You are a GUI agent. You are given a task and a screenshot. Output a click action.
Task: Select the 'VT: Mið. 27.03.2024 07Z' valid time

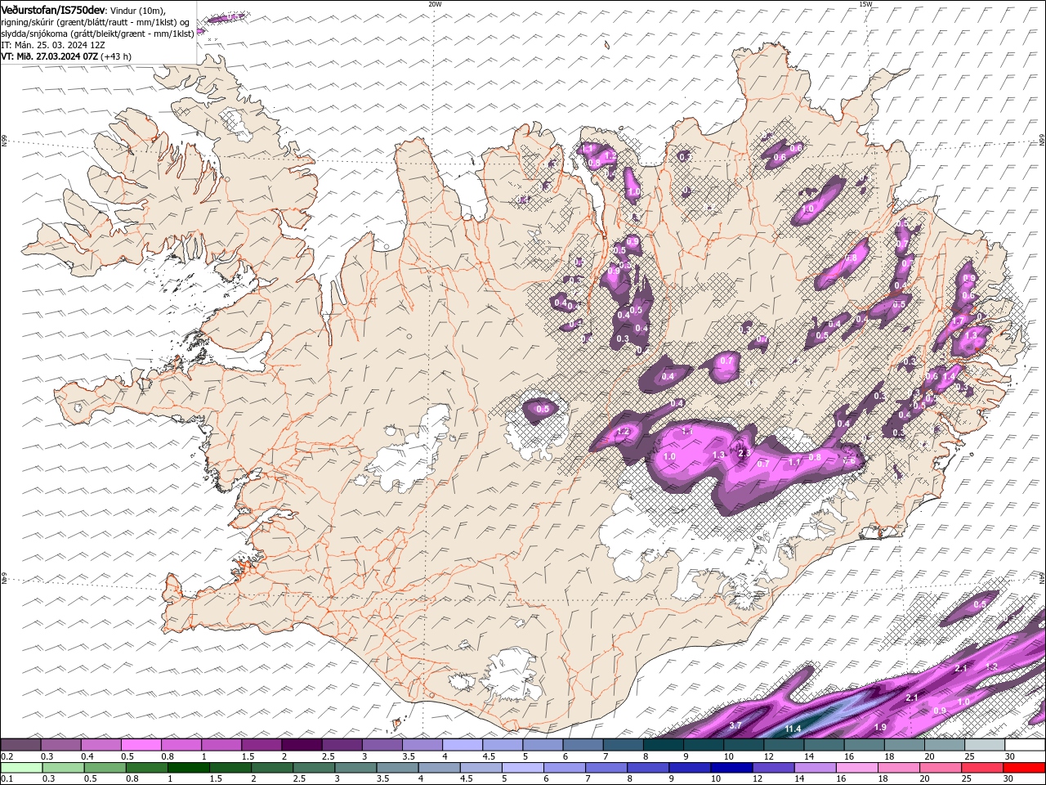click(x=49, y=56)
